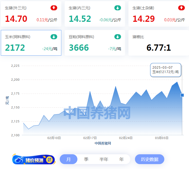Click the -7元/吨 change value
189x169 pixels.
pyautogui.click(x=115, y=49)
